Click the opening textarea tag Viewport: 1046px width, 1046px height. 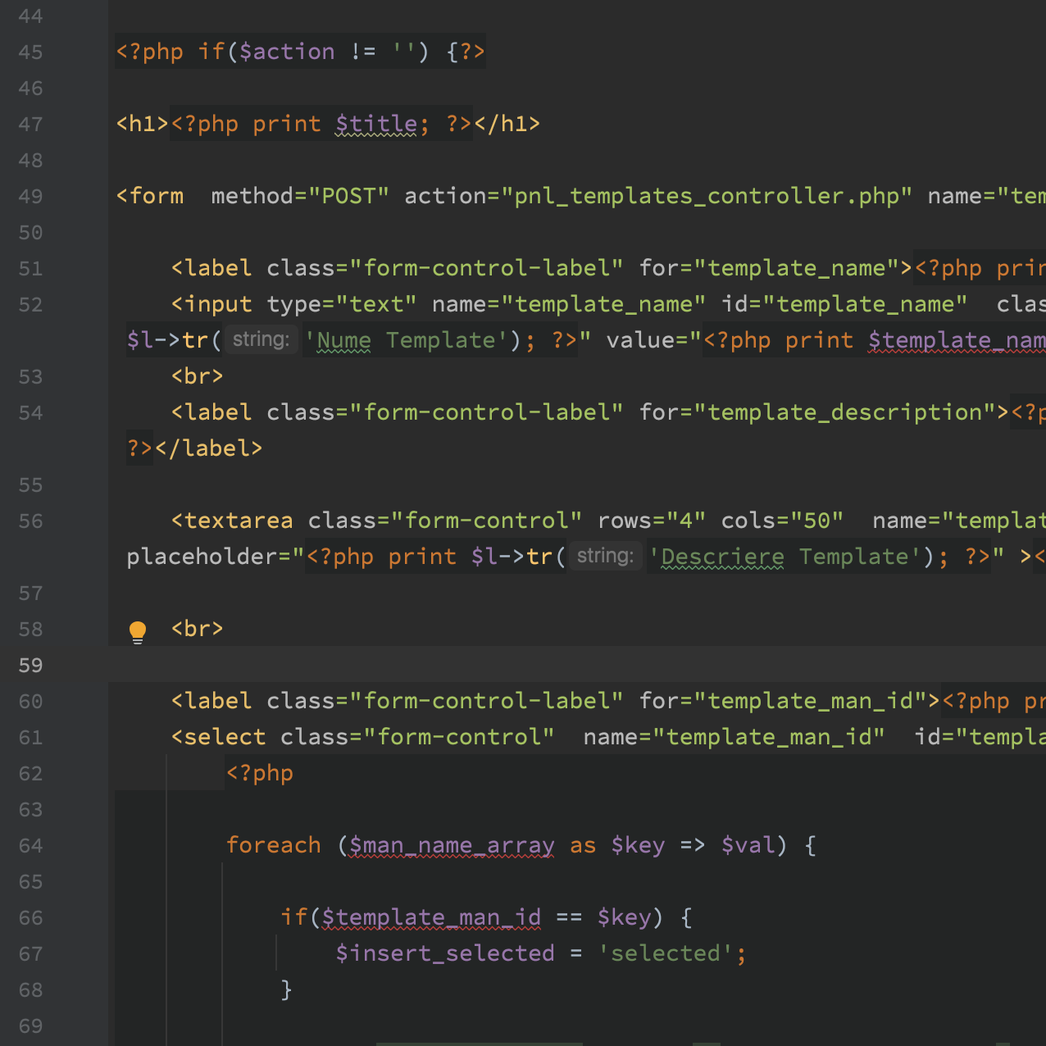pyautogui.click(x=232, y=521)
